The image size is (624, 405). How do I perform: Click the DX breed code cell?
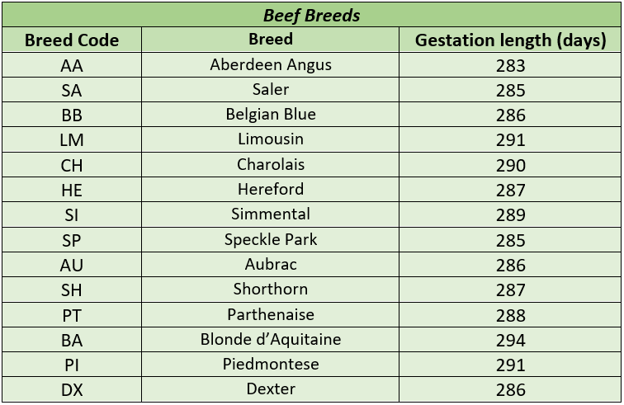coord(72,389)
